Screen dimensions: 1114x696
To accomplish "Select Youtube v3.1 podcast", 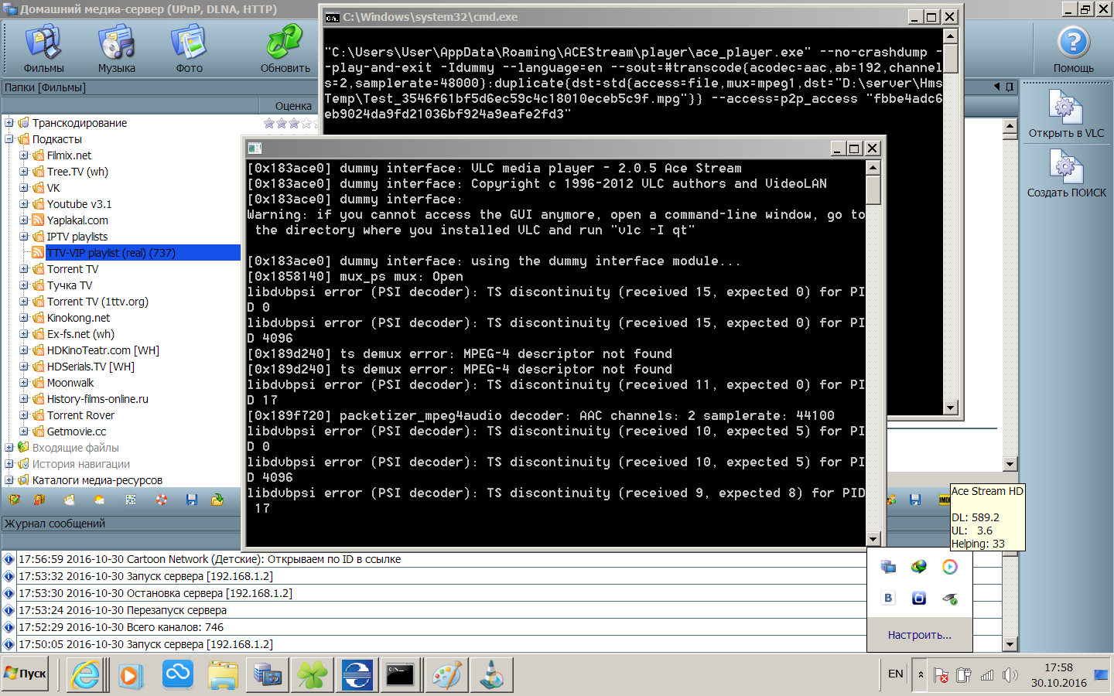I will point(79,204).
